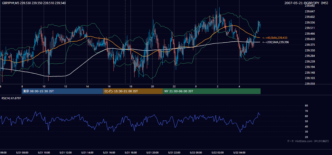Click the 5/21 16:00 bottom date label
The height and width of the screenshot is (155, 332).
109,153
